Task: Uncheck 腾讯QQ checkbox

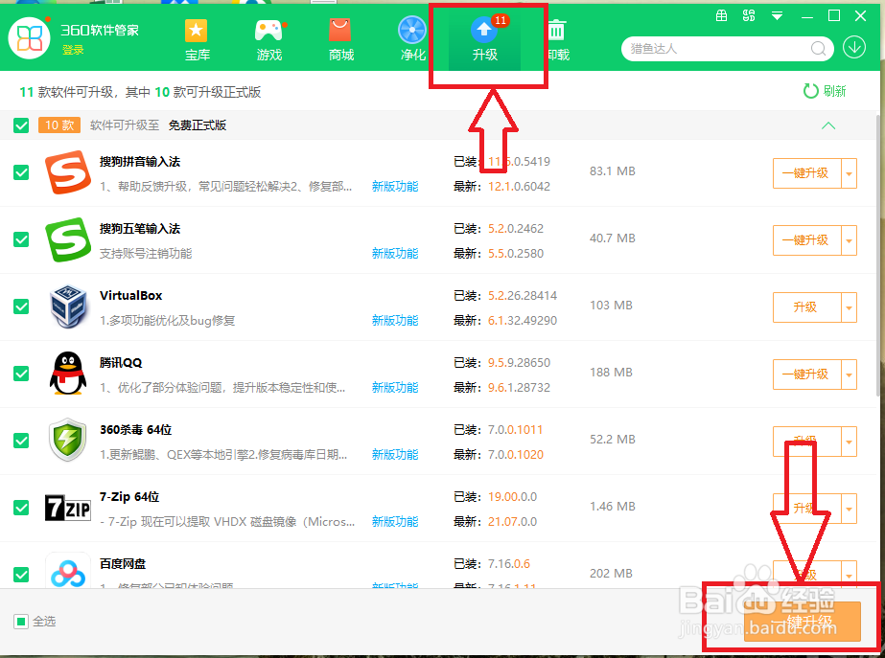Action: point(21,374)
